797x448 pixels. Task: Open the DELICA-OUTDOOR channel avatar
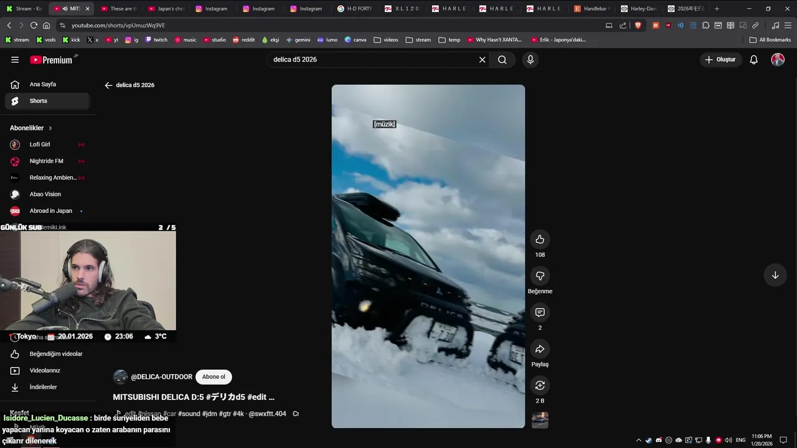point(120,377)
